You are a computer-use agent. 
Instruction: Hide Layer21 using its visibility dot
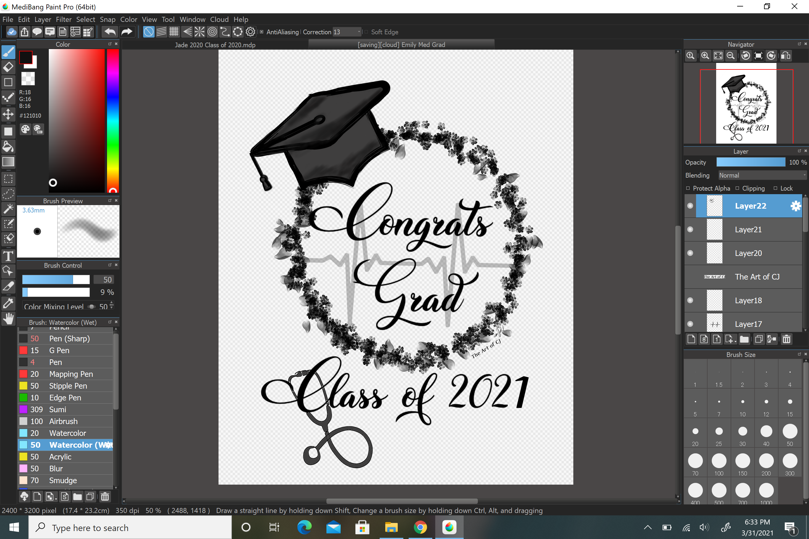click(x=690, y=229)
